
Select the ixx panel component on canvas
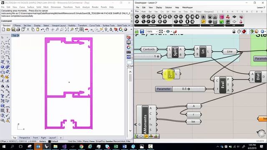pos(194,122)
